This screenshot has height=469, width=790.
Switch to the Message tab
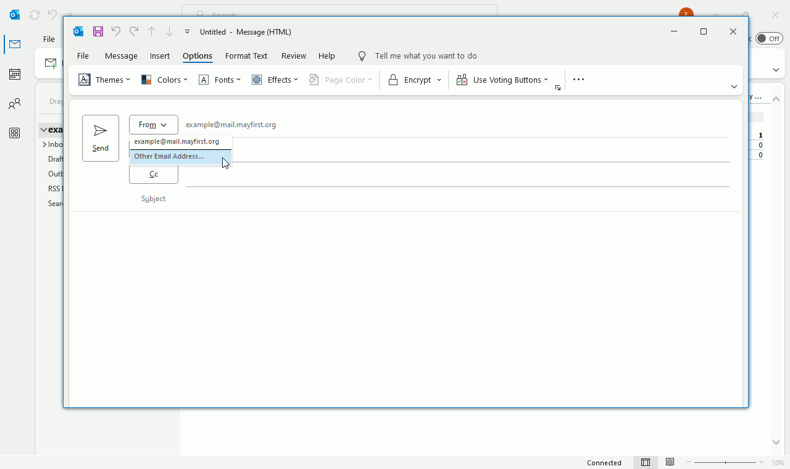click(121, 56)
